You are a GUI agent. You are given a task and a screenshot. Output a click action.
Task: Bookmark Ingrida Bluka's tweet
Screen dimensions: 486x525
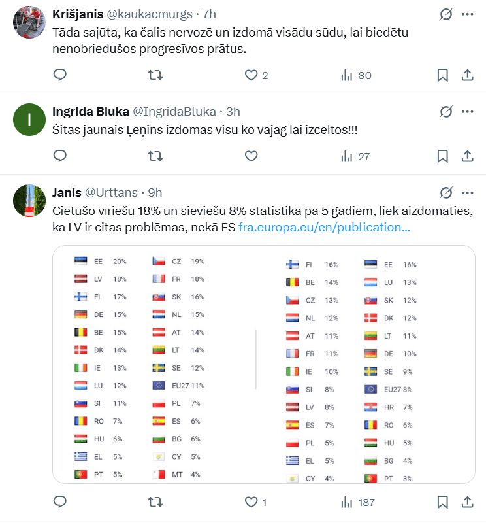click(x=443, y=156)
